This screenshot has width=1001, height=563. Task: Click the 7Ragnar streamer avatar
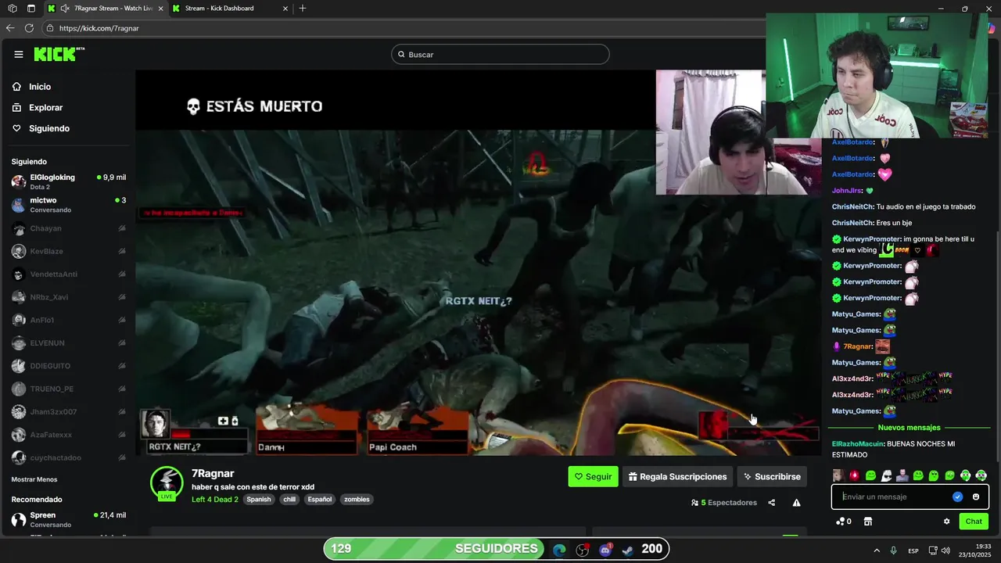(167, 483)
